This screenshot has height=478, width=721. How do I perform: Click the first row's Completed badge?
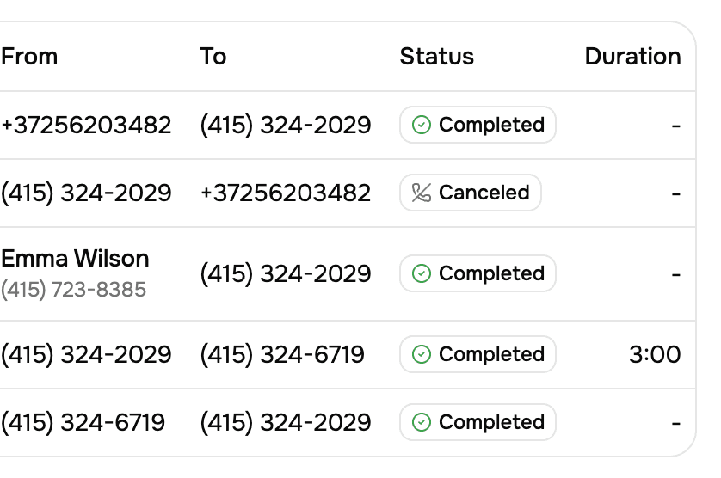tap(478, 126)
